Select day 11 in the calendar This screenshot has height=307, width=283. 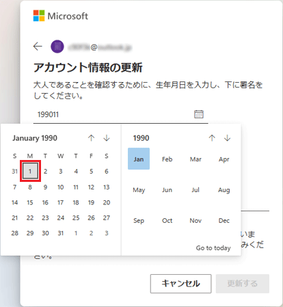point(76,187)
